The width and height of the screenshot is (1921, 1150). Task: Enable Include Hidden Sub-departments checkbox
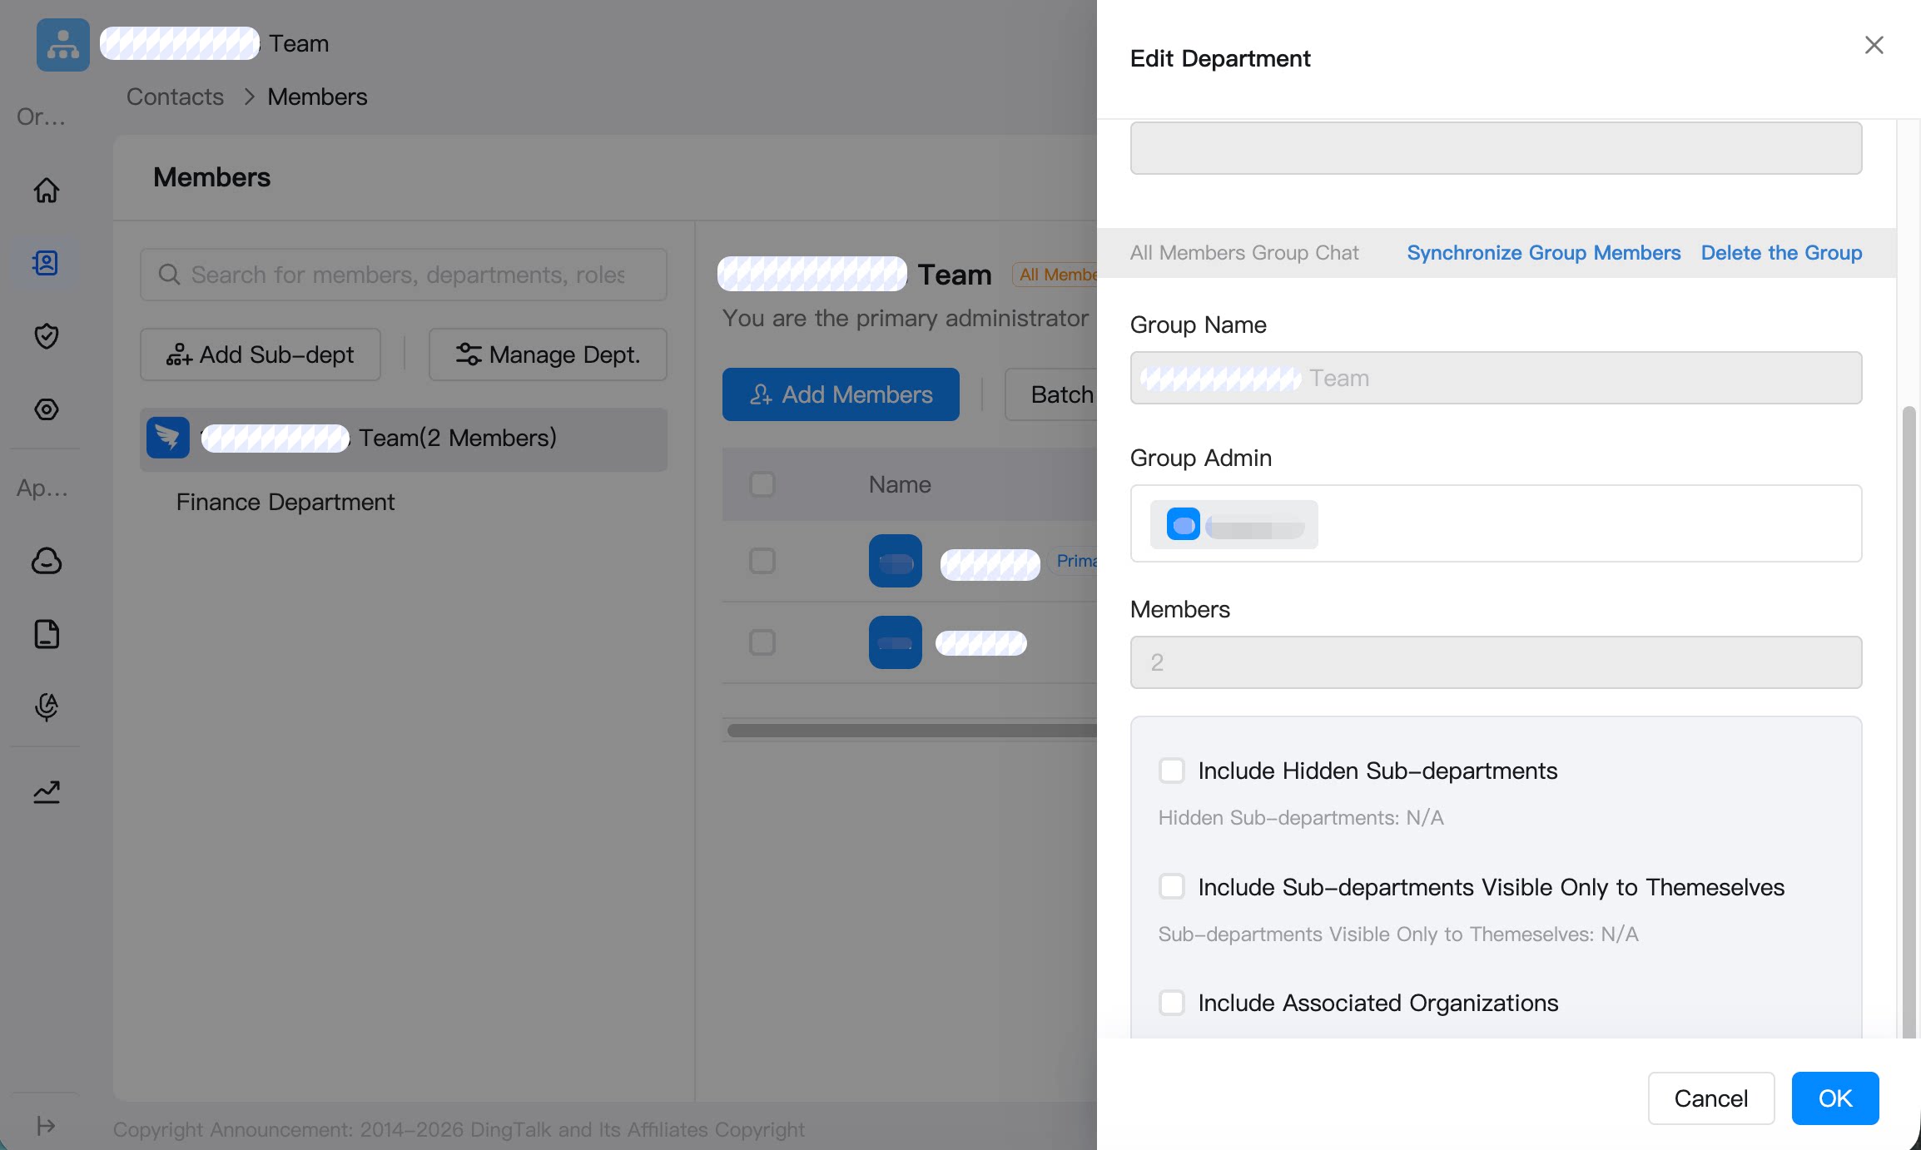pyautogui.click(x=1172, y=771)
